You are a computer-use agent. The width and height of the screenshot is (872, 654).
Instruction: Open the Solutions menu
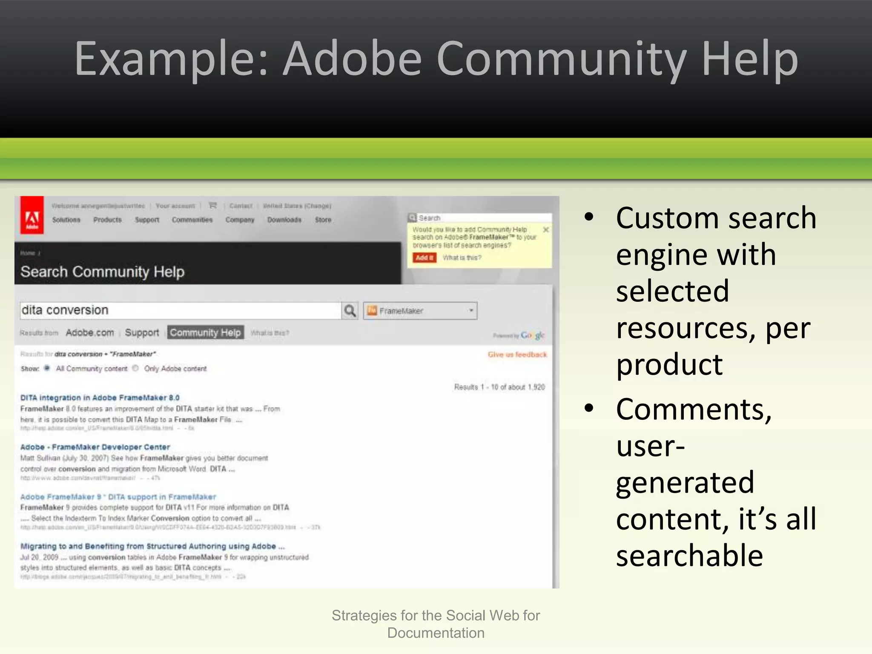[x=66, y=220]
